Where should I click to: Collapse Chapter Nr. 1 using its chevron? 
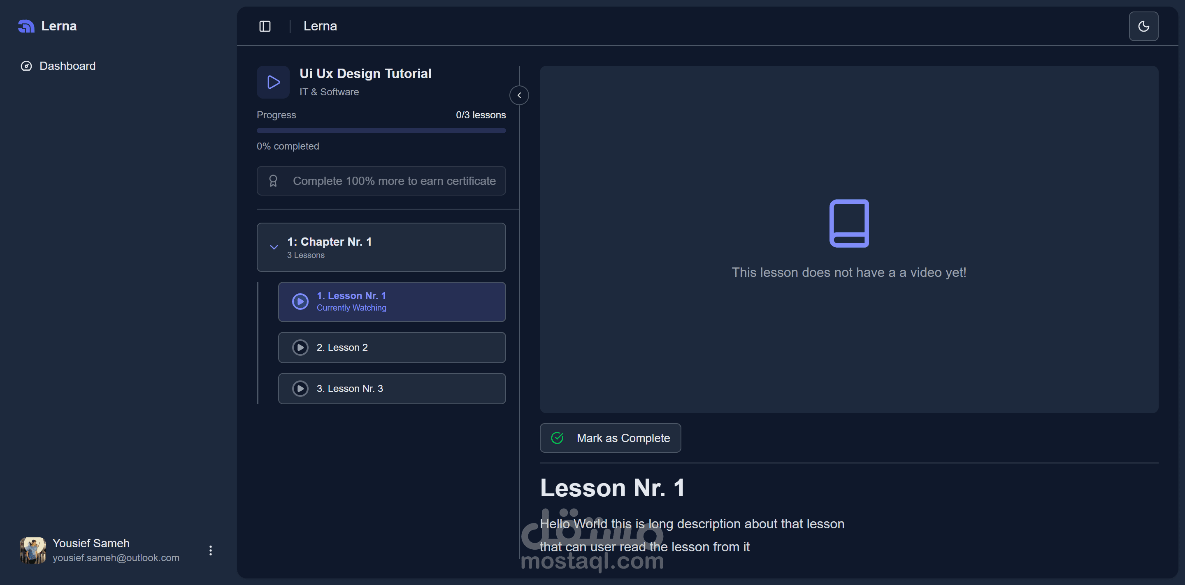tap(274, 247)
